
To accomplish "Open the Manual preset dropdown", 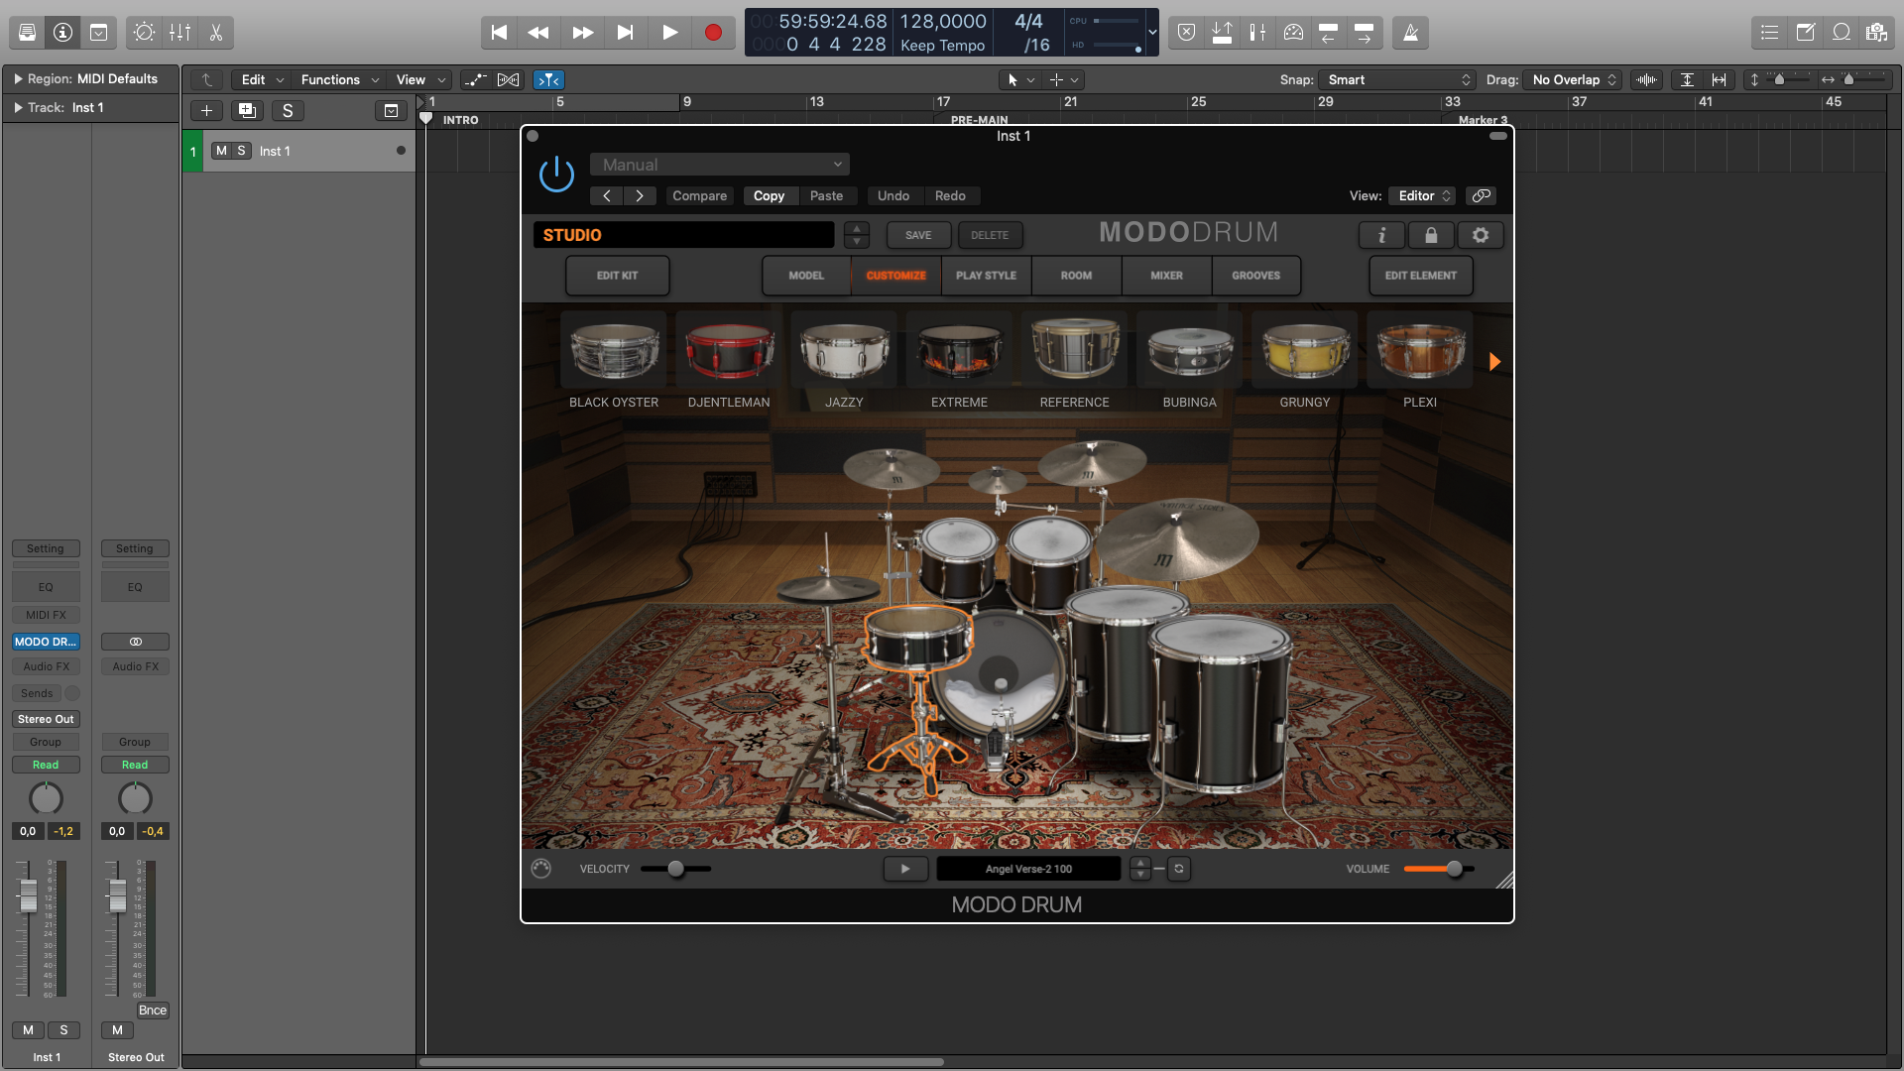I will coord(720,165).
